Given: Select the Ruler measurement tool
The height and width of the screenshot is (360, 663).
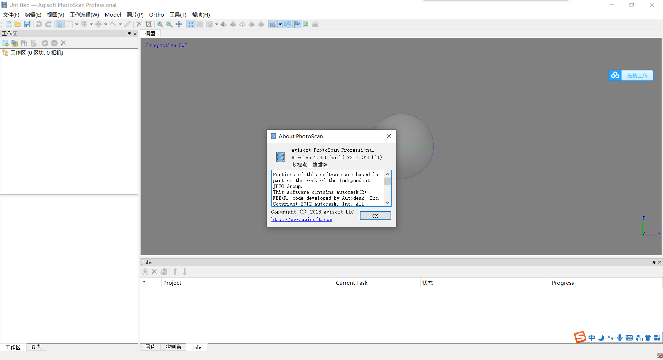Looking at the screenshot, I should tap(128, 24).
